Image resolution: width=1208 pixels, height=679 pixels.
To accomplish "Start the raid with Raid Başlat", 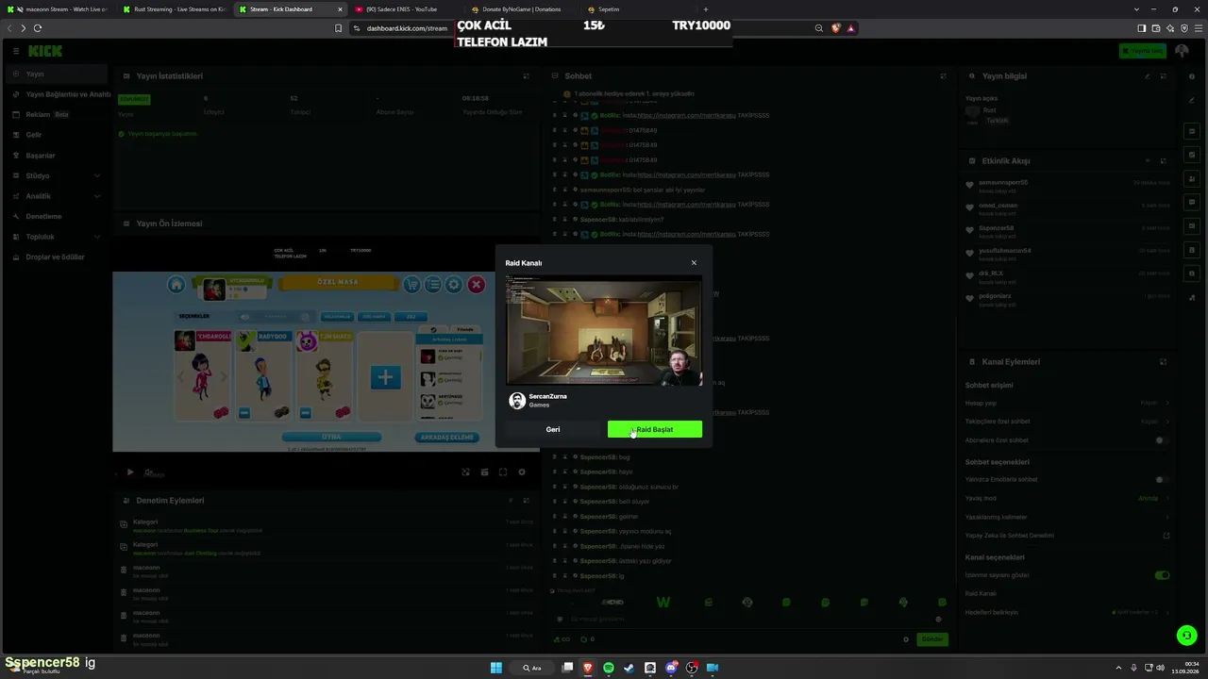I will point(654,429).
